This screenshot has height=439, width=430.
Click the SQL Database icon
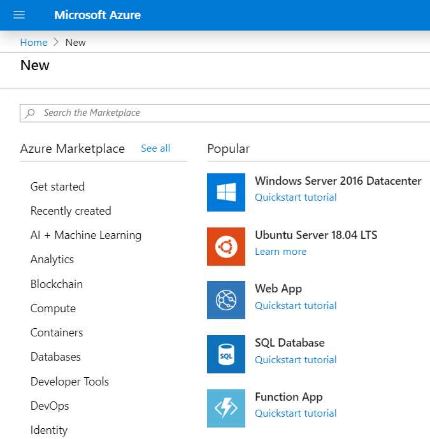(x=226, y=354)
